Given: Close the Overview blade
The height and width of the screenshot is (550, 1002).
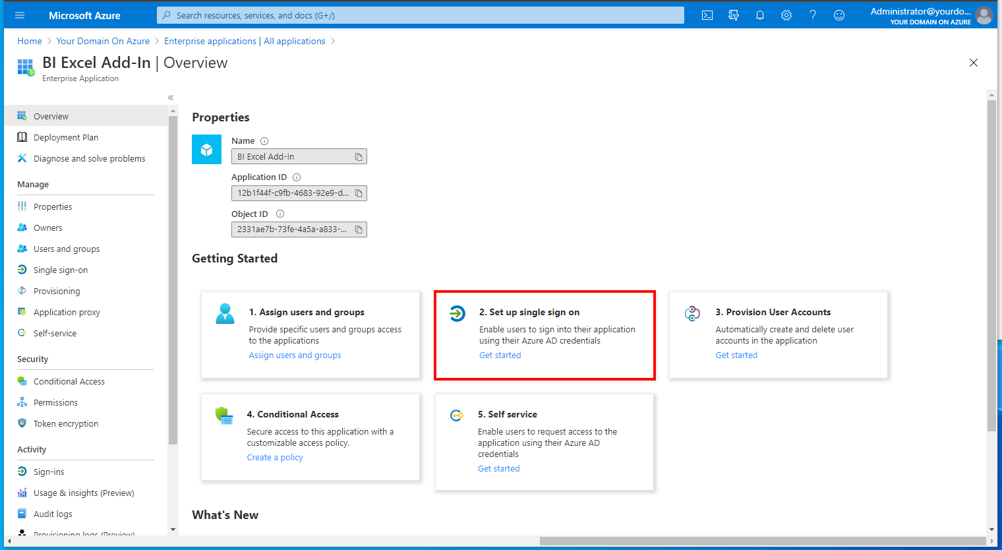Looking at the screenshot, I should click(x=974, y=63).
